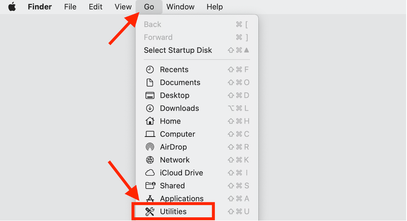Open the Help menu

tap(215, 7)
